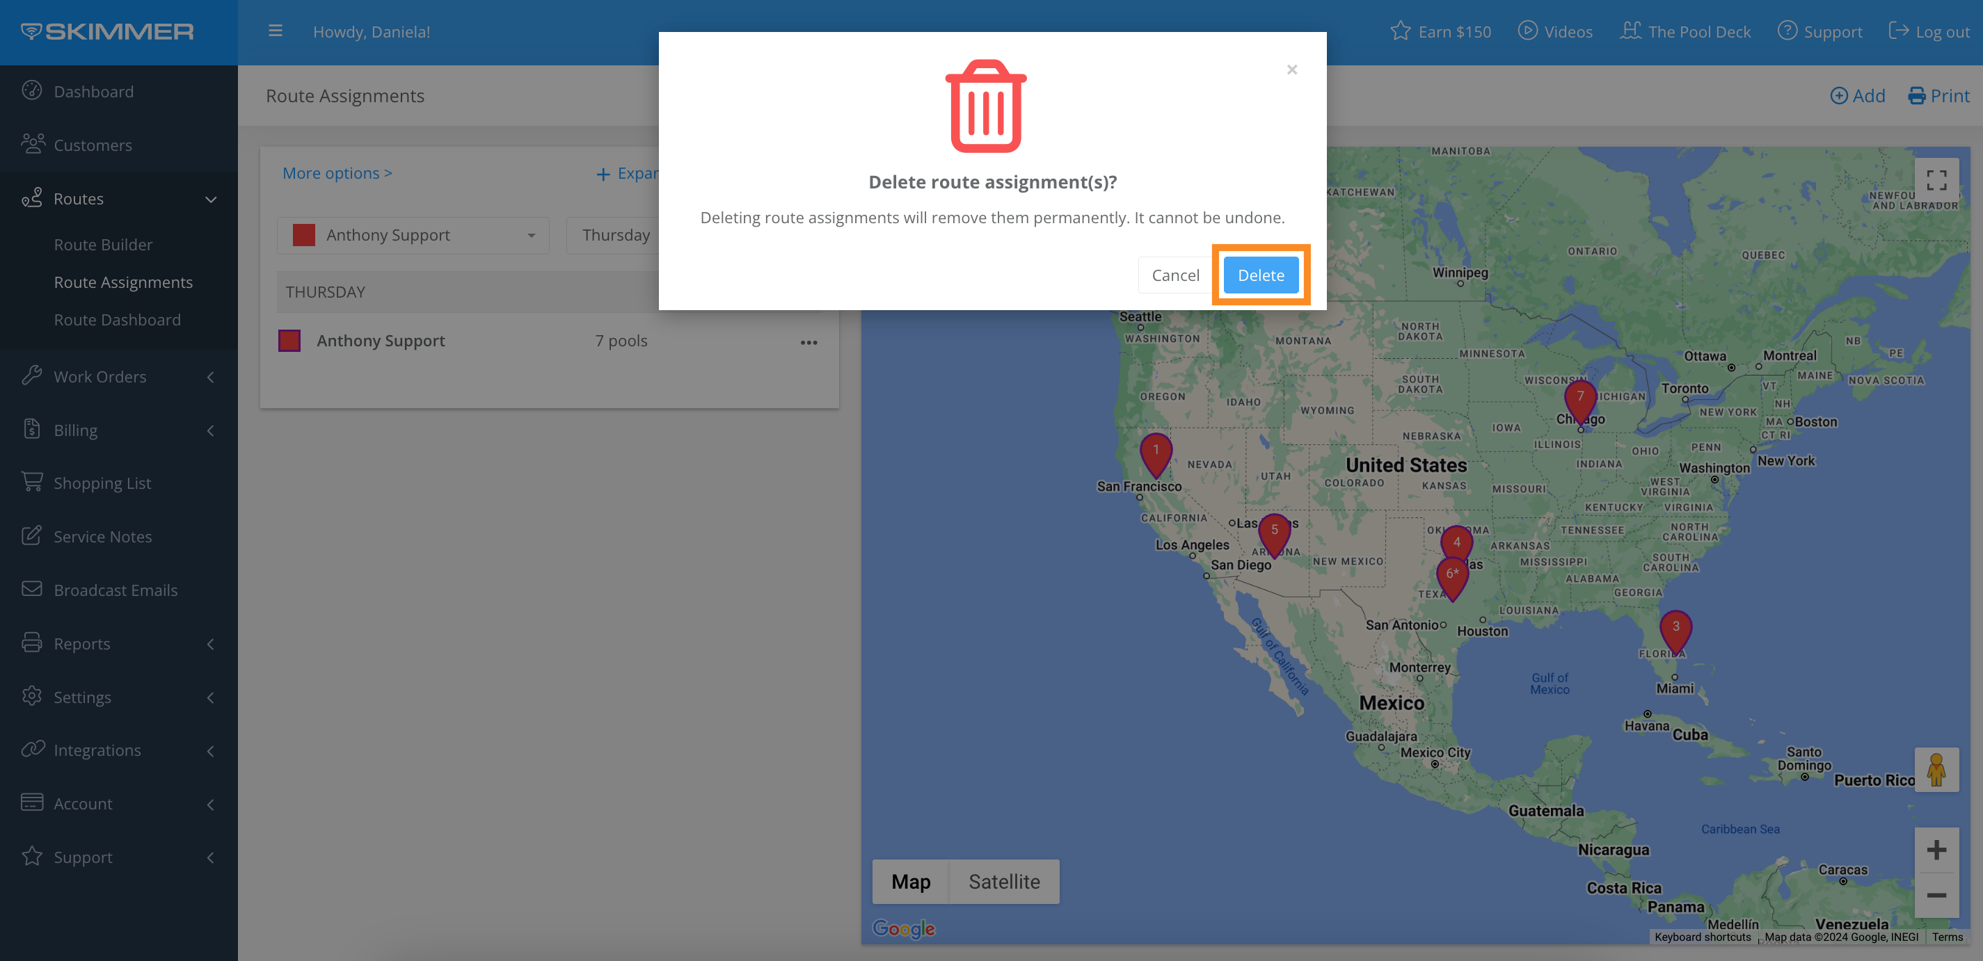Screen dimensions: 1983x961
Task: Open the Thursday day dropdown
Action: click(x=613, y=236)
